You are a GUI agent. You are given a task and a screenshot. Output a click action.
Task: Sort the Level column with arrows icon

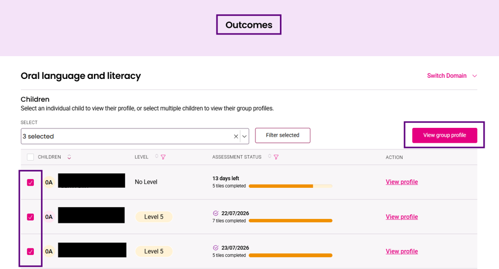click(x=156, y=156)
